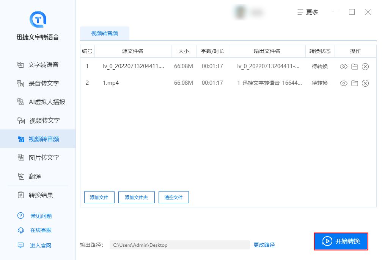Click the 常见问题 question mark icon
Viewport: 382px width, 260px height.
(21, 216)
